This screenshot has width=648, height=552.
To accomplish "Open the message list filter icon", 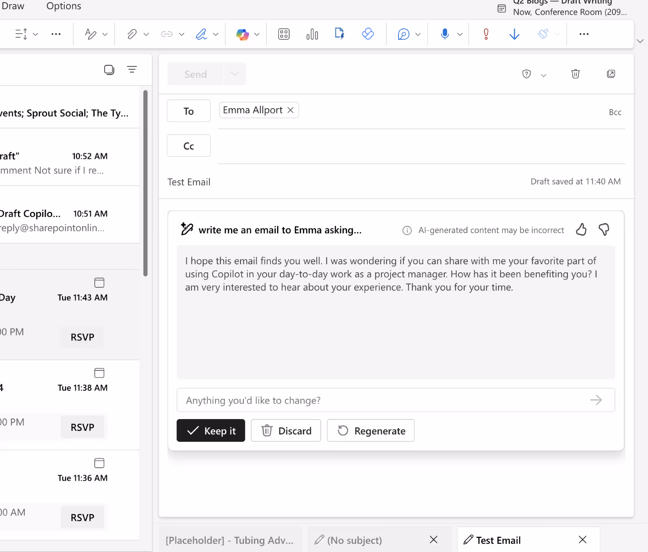I will point(132,69).
